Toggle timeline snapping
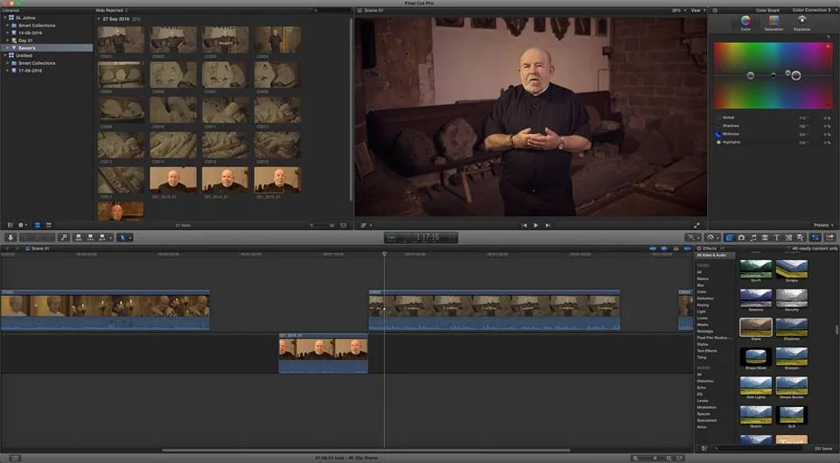Screen dimensions: 840x463 (687, 249)
